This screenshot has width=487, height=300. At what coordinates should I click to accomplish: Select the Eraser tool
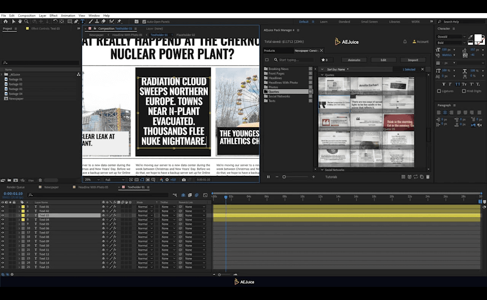(103, 22)
